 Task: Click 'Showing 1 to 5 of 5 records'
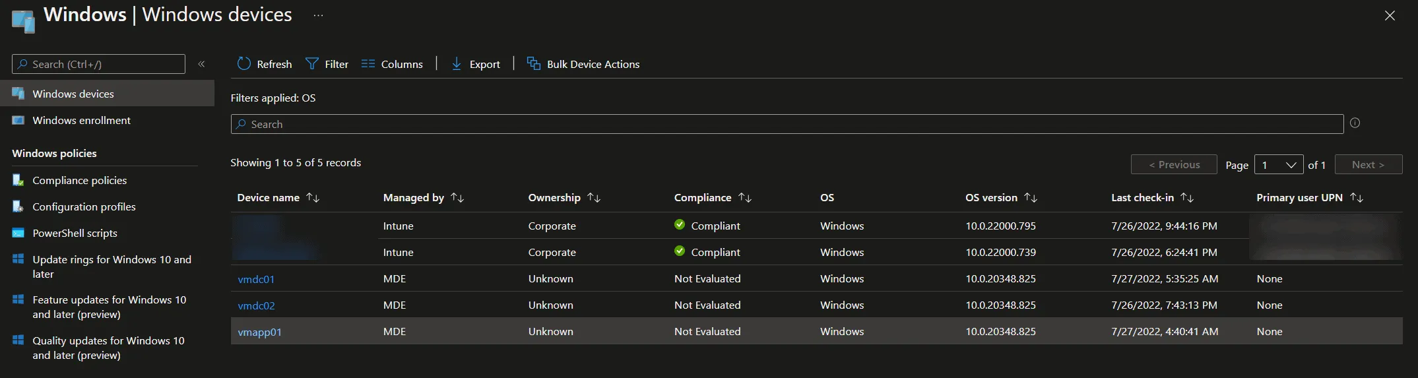296,163
